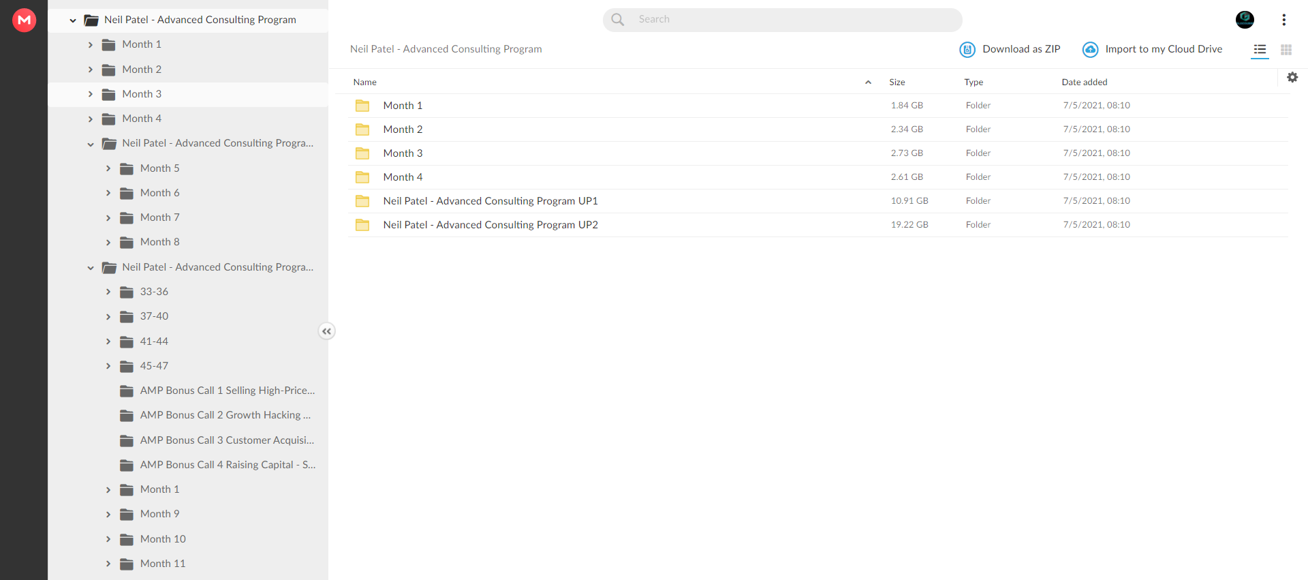Image resolution: width=1308 pixels, height=580 pixels.
Task: Expand Month 2 in the tree
Action: click(x=91, y=70)
